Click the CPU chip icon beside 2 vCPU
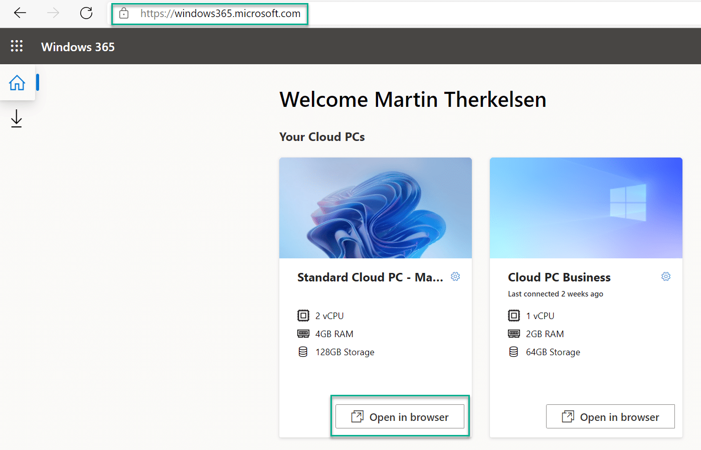 coord(303,316)
